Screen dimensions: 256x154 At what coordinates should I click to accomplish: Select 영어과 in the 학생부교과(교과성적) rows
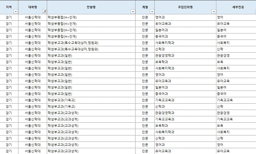tap(160, 144)
